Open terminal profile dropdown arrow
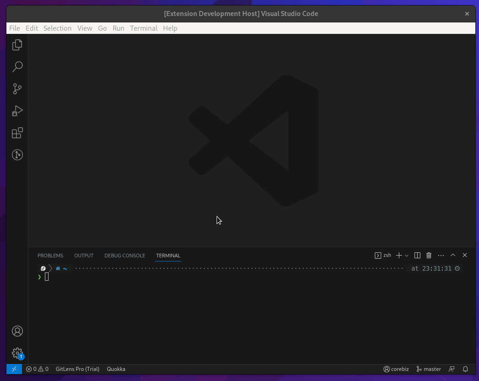Viewport: 479px width, 381px height. 406,255
